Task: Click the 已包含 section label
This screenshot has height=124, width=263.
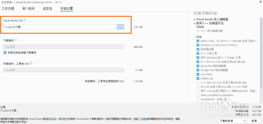Action: [200, 27]
